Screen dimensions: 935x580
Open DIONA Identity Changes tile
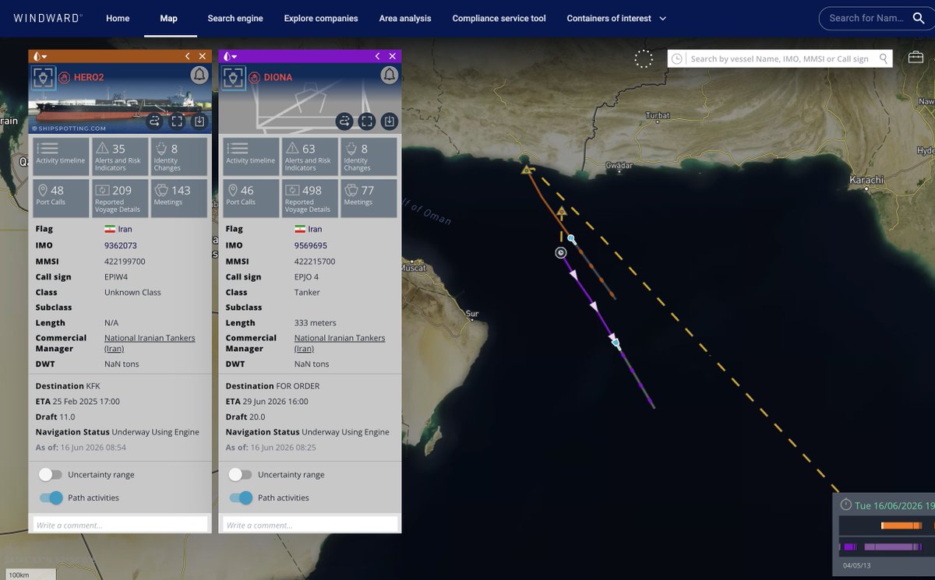tap(369, 156)
